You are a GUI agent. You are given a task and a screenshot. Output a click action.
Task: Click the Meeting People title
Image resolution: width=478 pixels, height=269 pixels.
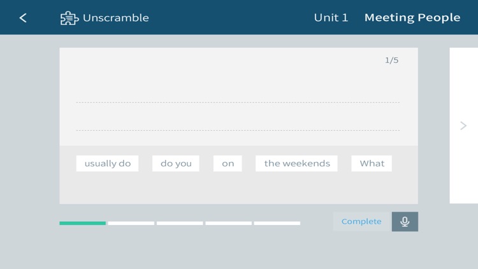(x=412, y=18)
